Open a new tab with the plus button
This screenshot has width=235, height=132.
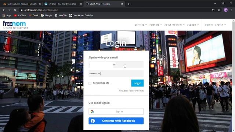coord(129,4)
